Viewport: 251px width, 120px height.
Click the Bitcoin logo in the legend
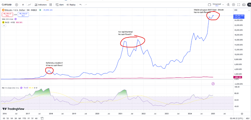pyautogui.click(x=3, y=10)
